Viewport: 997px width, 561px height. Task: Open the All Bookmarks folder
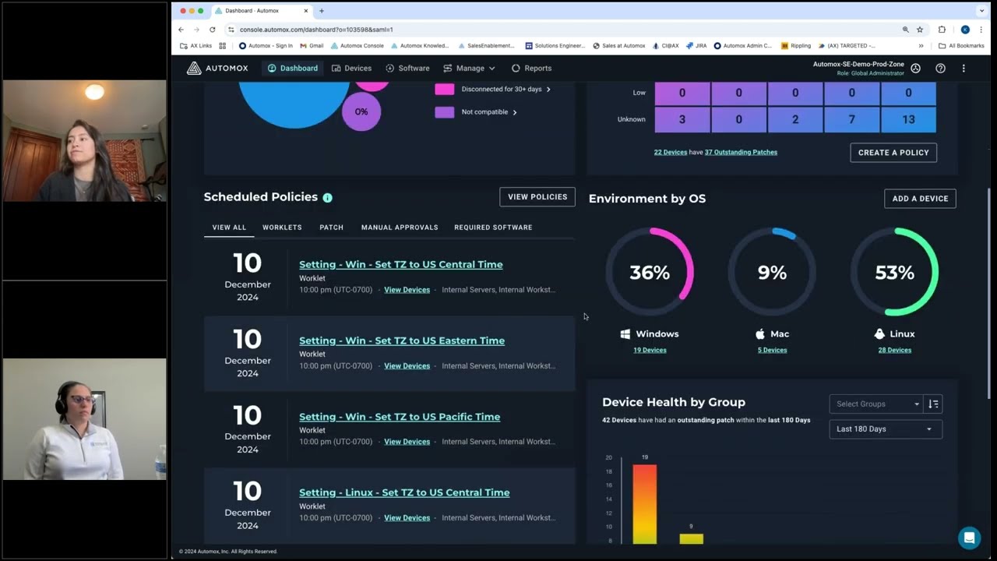(961, 46)
